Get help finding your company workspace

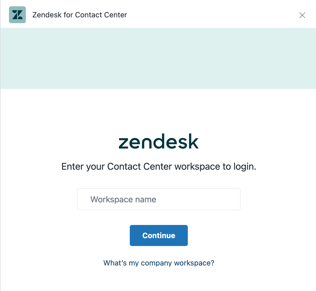159,263
